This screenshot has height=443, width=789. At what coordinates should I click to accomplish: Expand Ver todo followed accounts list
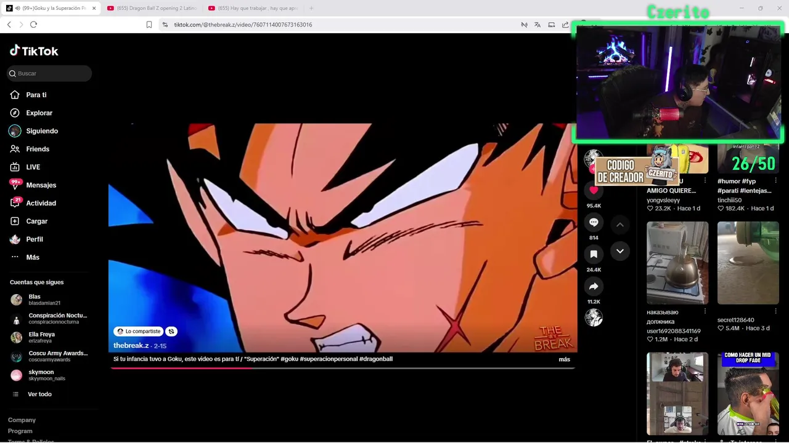click(x=39, y=394)
